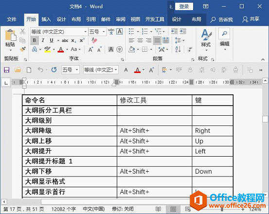269x214 pixels.
Task: Toggle superscript formatting
Action: 82,40
